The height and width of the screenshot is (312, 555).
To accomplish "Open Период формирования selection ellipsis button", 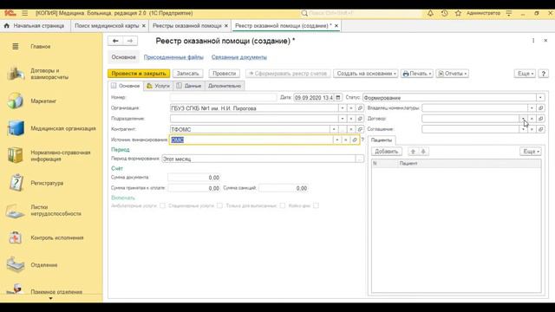I will 360,159.
